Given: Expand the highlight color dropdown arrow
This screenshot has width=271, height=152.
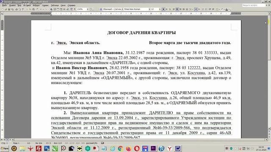Looking at the screenshot, I should (x=224, y=9).
